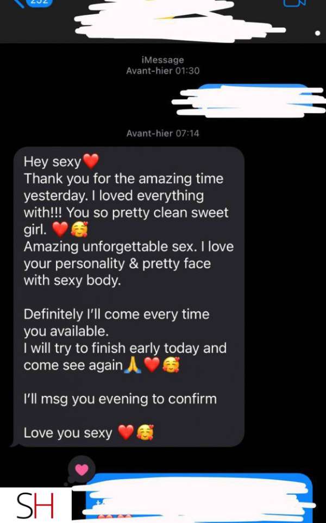Tap the red heart after praying hands
This screenshot has width=326, height=523.
pyautogui.click(x=152, y=365)
